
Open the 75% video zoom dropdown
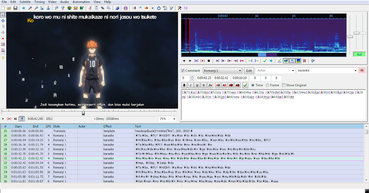coord(168,119)
